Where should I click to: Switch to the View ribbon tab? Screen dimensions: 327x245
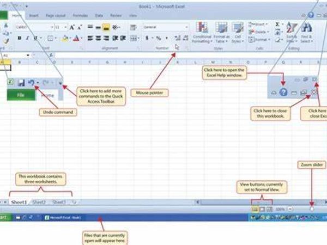pyautogui.click(x=132, y=16)
